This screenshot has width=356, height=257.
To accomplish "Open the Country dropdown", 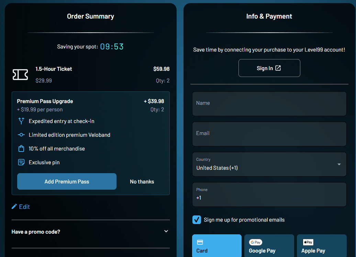I will pos(269,164).
